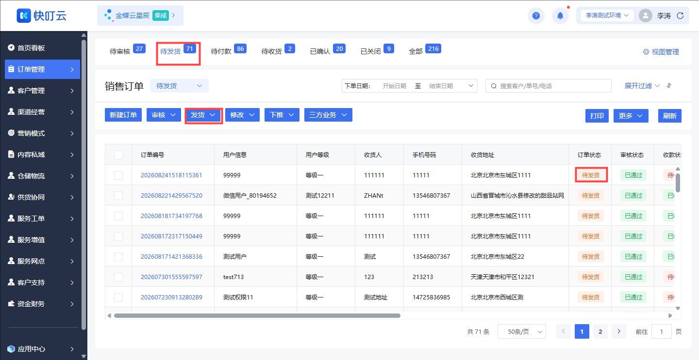
Task: Toggle the select-all header checkbox
Action: point(118,155)
